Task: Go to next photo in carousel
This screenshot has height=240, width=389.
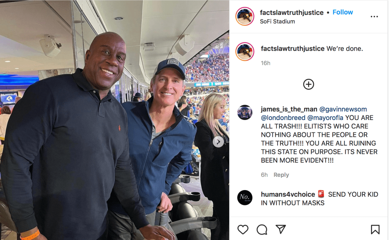Action: click(218, 142)
